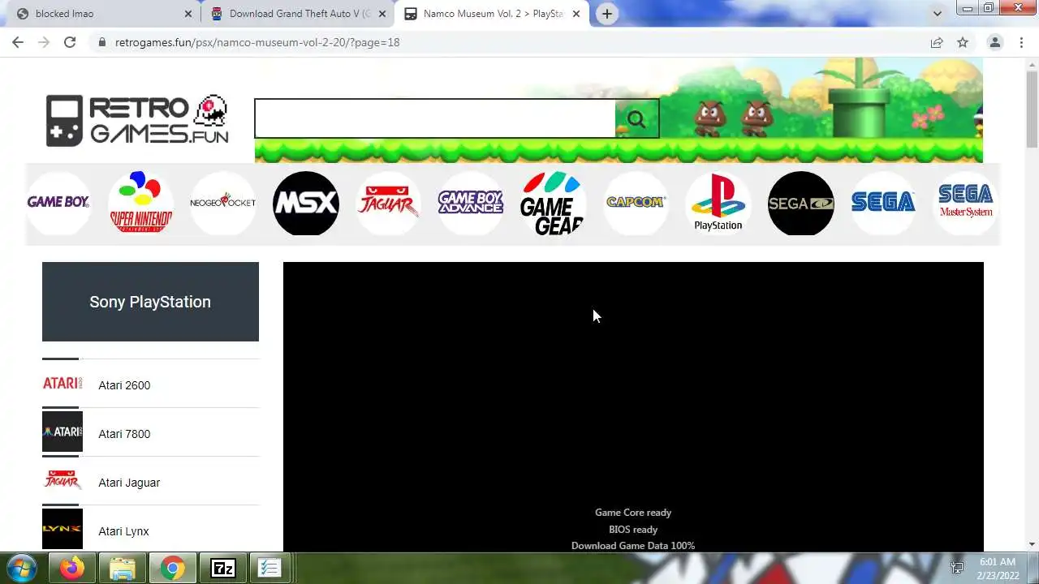Image resolution: width=1039 pixels, height=584 pixels.
Task: Open the Game Gear console icon
Action: [554, 203]
